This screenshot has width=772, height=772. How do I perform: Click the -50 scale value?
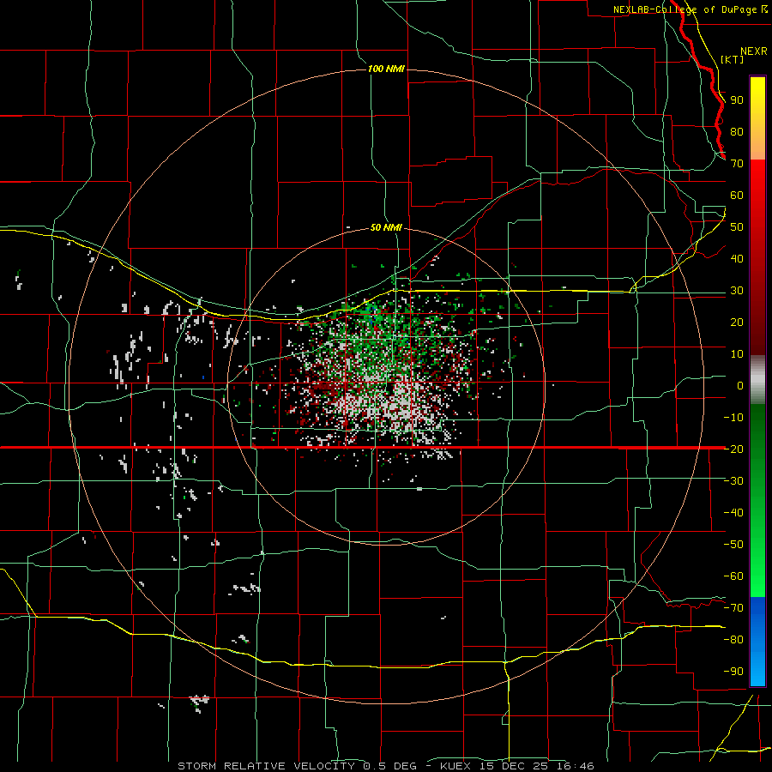pos(733,545)
